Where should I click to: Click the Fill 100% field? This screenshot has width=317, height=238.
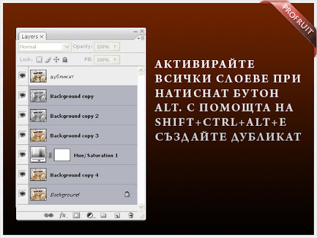(x=103, y=60)
